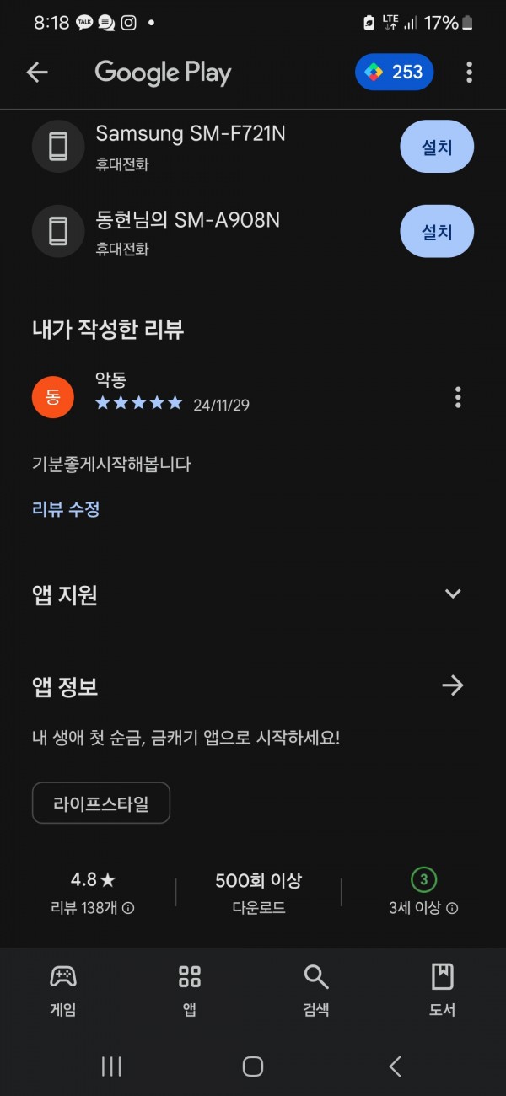Tap the info icon beside 3세 이상
506x1096 pixels.
tap(452, 909)
